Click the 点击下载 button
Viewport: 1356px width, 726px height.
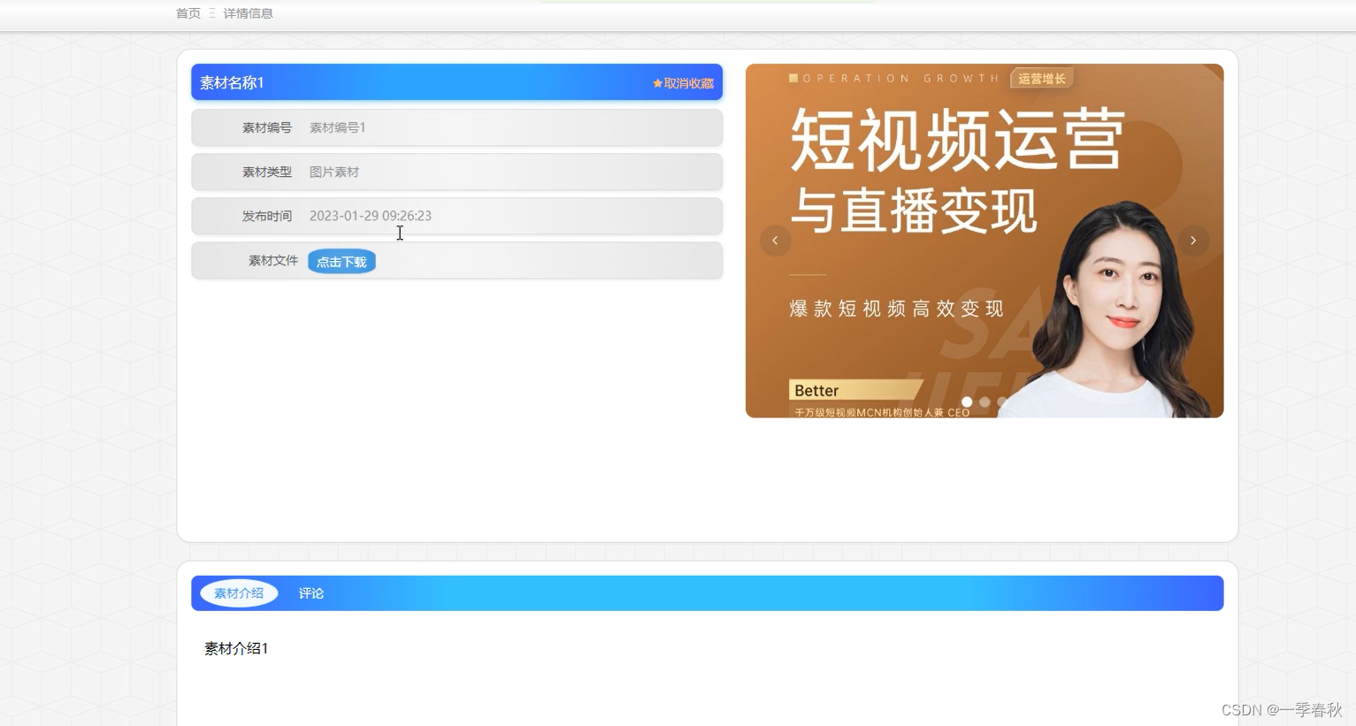341,262
